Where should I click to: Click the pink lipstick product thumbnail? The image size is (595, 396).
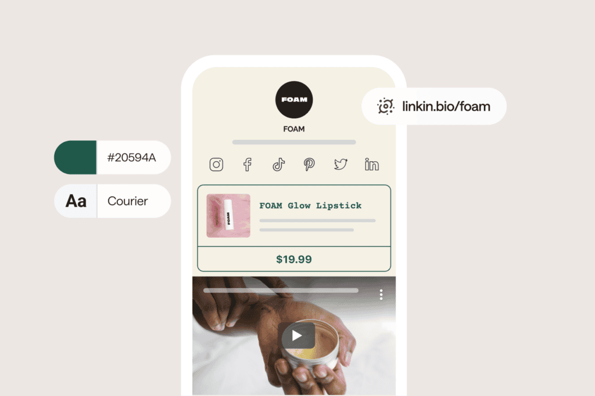point(228,216)
